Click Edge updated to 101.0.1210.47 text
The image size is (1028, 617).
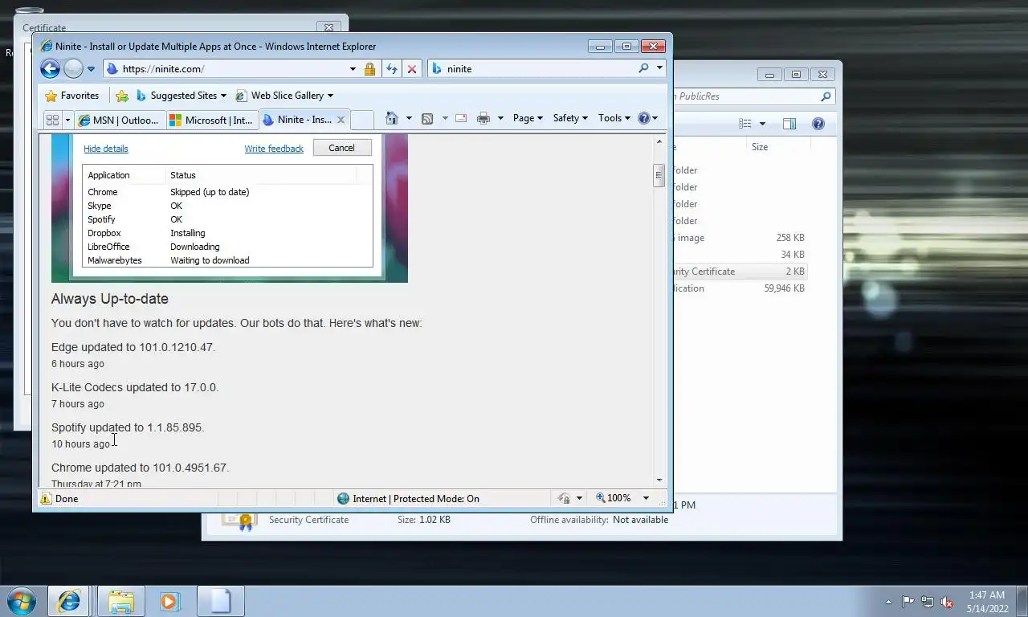133,347
